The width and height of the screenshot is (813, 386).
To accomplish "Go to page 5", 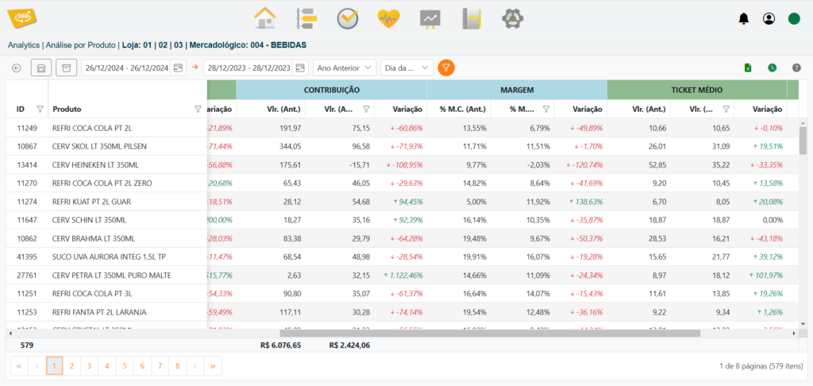I will pos(125,366).
